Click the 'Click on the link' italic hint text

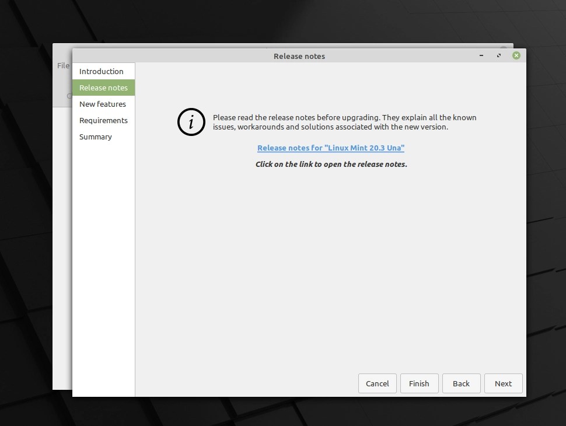331,164
